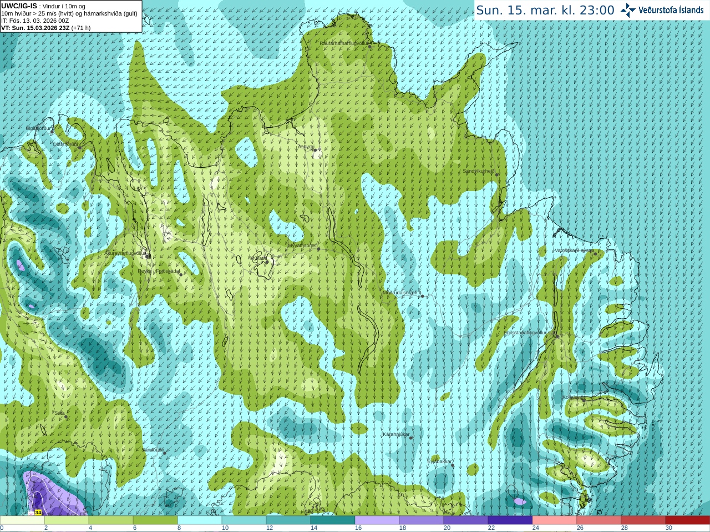Click the yellow 34 max gust marker
Viewport: 710px width, 532px height.
[x=38, y=513]
